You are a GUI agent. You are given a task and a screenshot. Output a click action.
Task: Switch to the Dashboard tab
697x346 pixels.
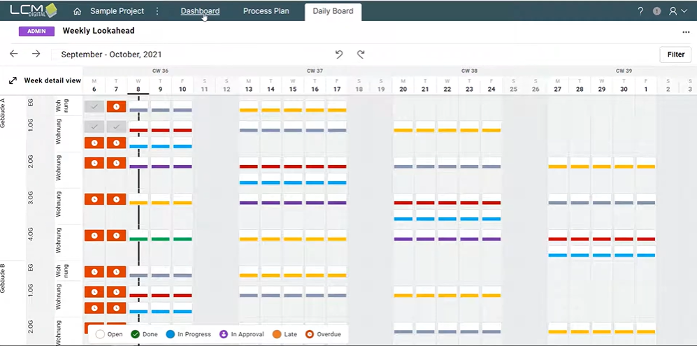tap(200, 11)
